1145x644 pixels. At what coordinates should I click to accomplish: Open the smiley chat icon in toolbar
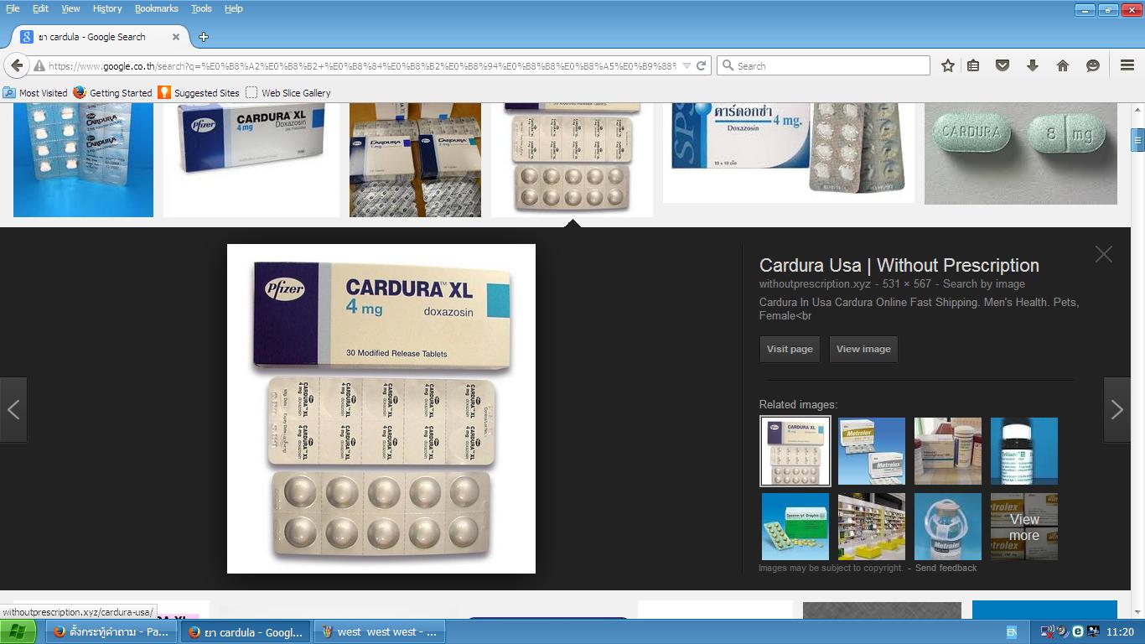tap(1093, 65)
